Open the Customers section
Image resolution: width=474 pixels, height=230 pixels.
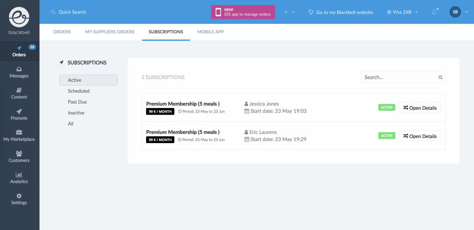pyautogui.click(x=19, y=157)
